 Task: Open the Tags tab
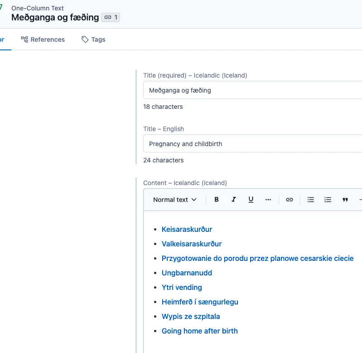click(93, 39)
